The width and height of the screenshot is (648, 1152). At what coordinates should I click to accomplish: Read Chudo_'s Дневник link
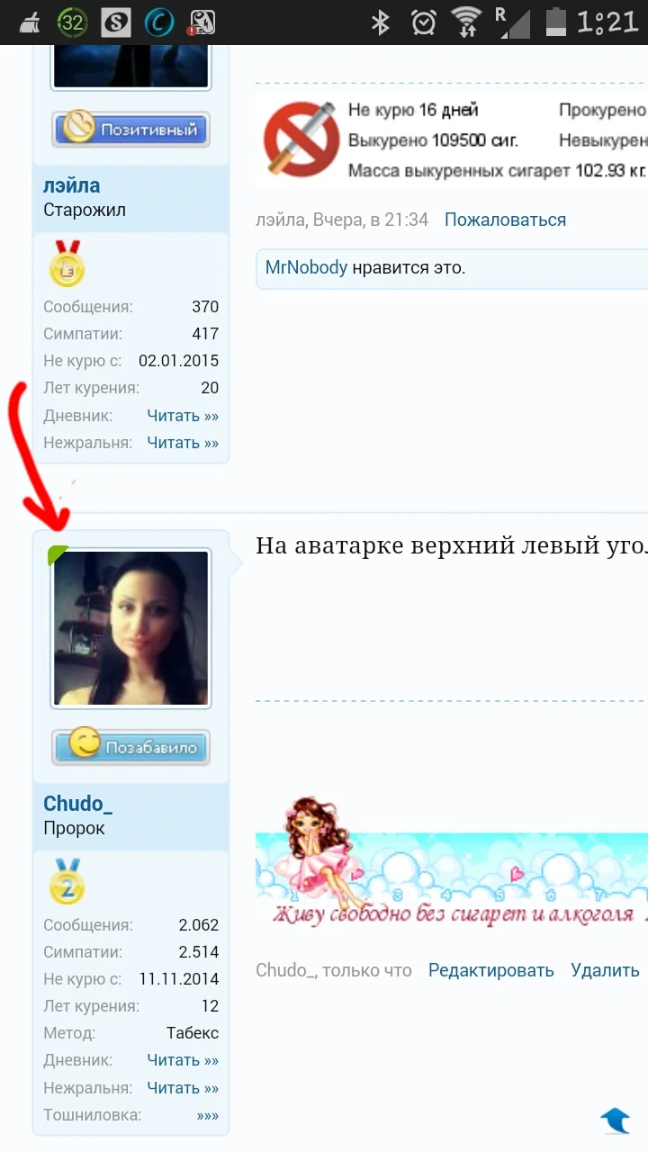(183, 1060)
